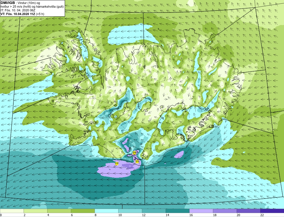Click the legend scale number 4

coord(48,215)
